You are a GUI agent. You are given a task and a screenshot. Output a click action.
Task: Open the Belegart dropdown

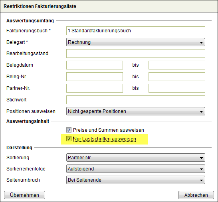point(136,42)
